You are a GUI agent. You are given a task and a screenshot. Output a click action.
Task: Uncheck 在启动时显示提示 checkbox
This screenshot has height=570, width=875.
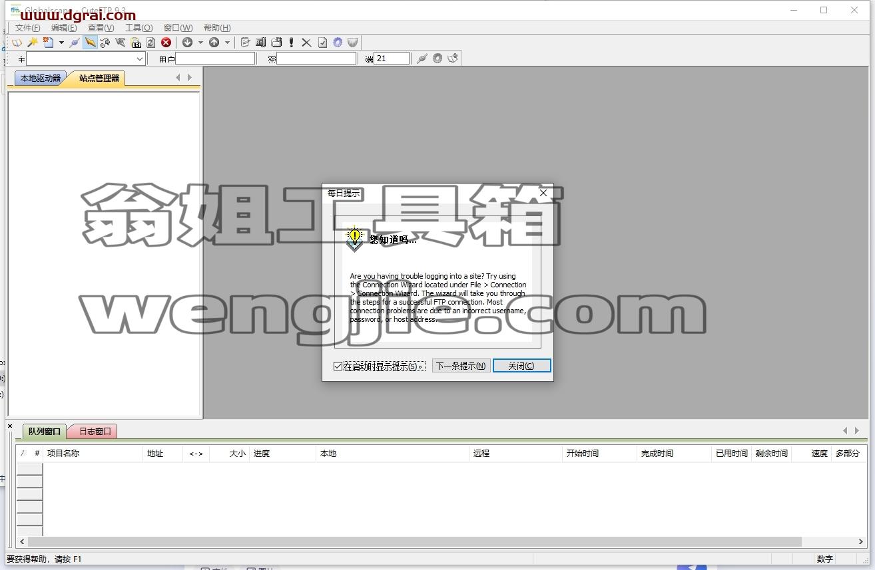click(338, 366)
